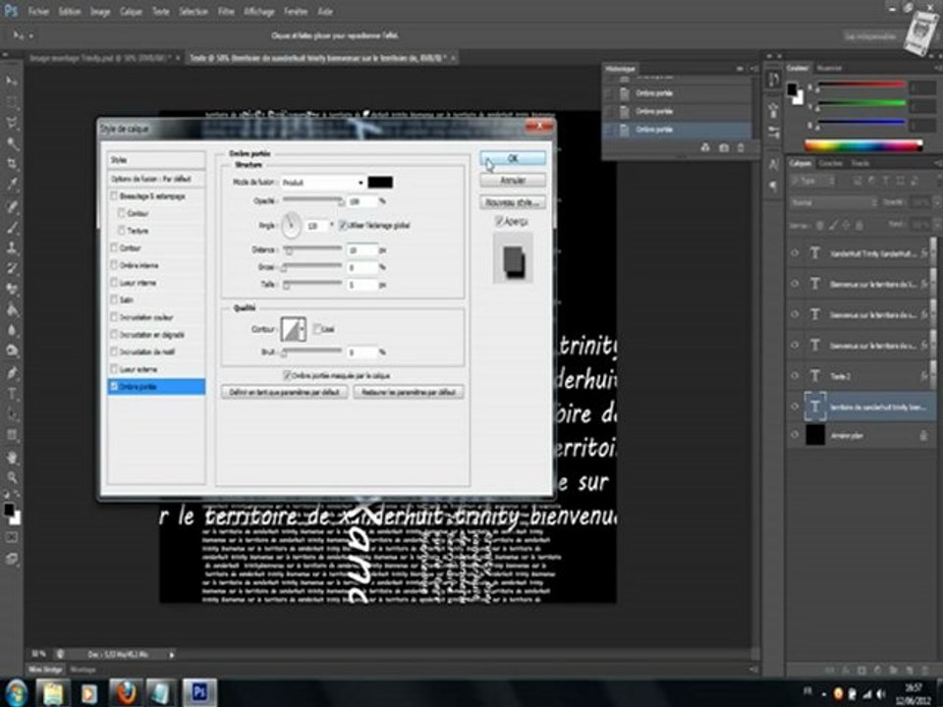The width and height of the screenshot is (943, 707).
Task: Enable the Satin style checkbox
Action: (x=114, y=299)
